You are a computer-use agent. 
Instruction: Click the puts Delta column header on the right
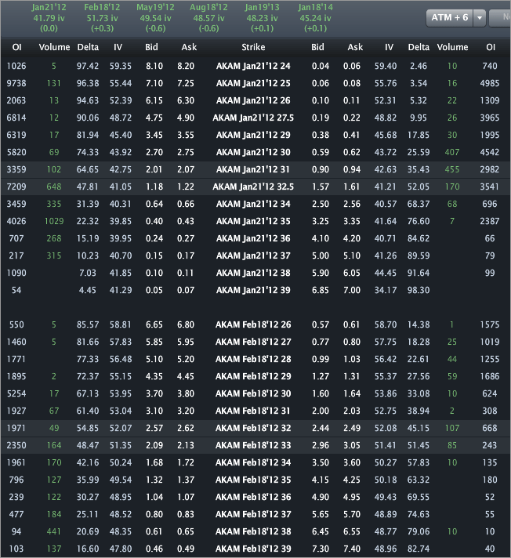pos(419,47)
